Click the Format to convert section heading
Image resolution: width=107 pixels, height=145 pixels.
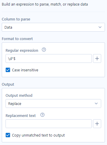(17, 39)
